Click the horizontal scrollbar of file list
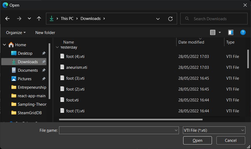Screen dimensions: 251x149 [131, 120]
